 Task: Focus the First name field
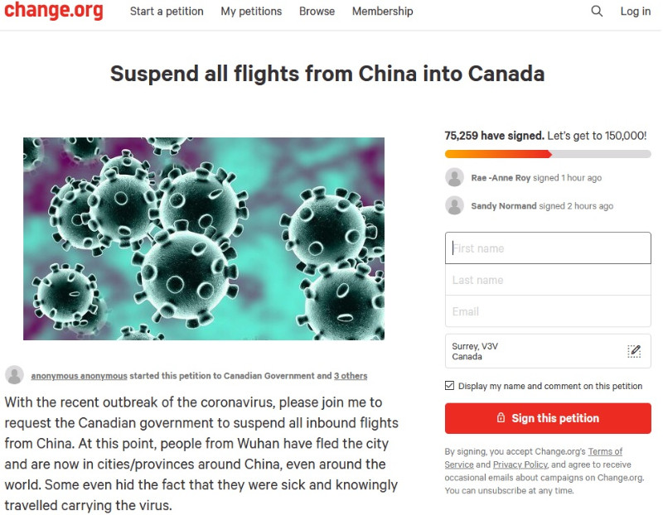coord(548,248)
